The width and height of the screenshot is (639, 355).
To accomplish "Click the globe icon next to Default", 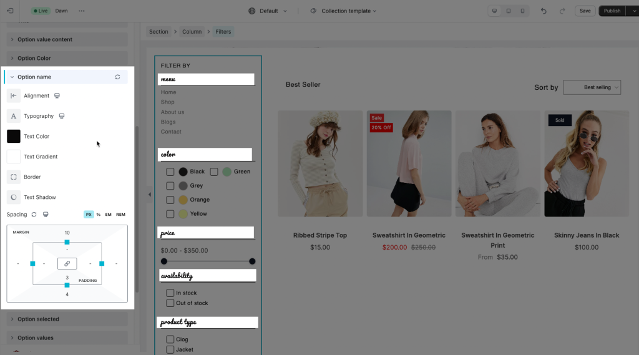I will [252, 11].
